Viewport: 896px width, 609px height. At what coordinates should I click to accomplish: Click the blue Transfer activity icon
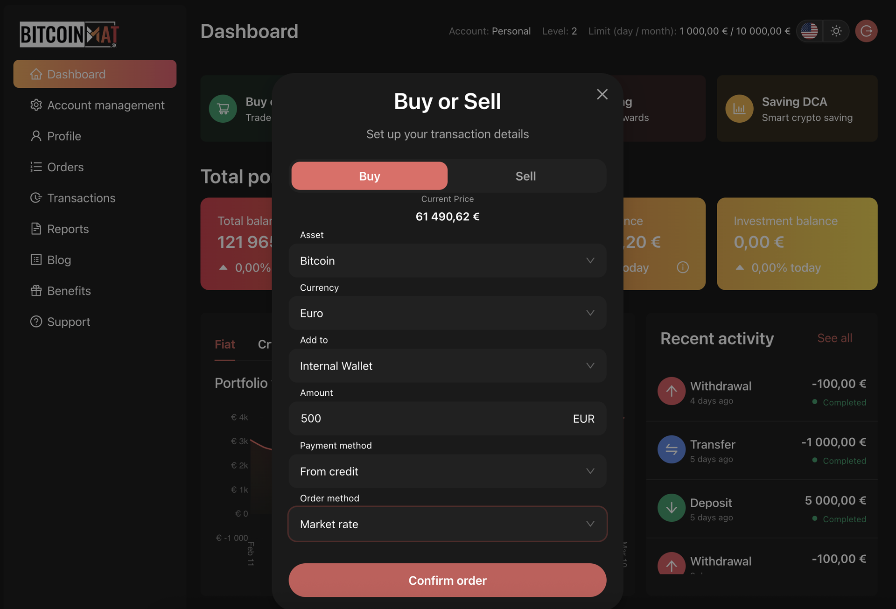coord(671,449)
